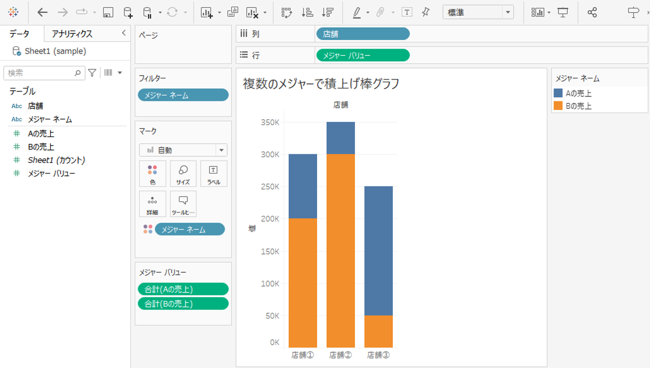Click the メジャー ネーム filter pill
This screenshot has width=650, height=368.
pyautogui.click(x=183, y=95)
